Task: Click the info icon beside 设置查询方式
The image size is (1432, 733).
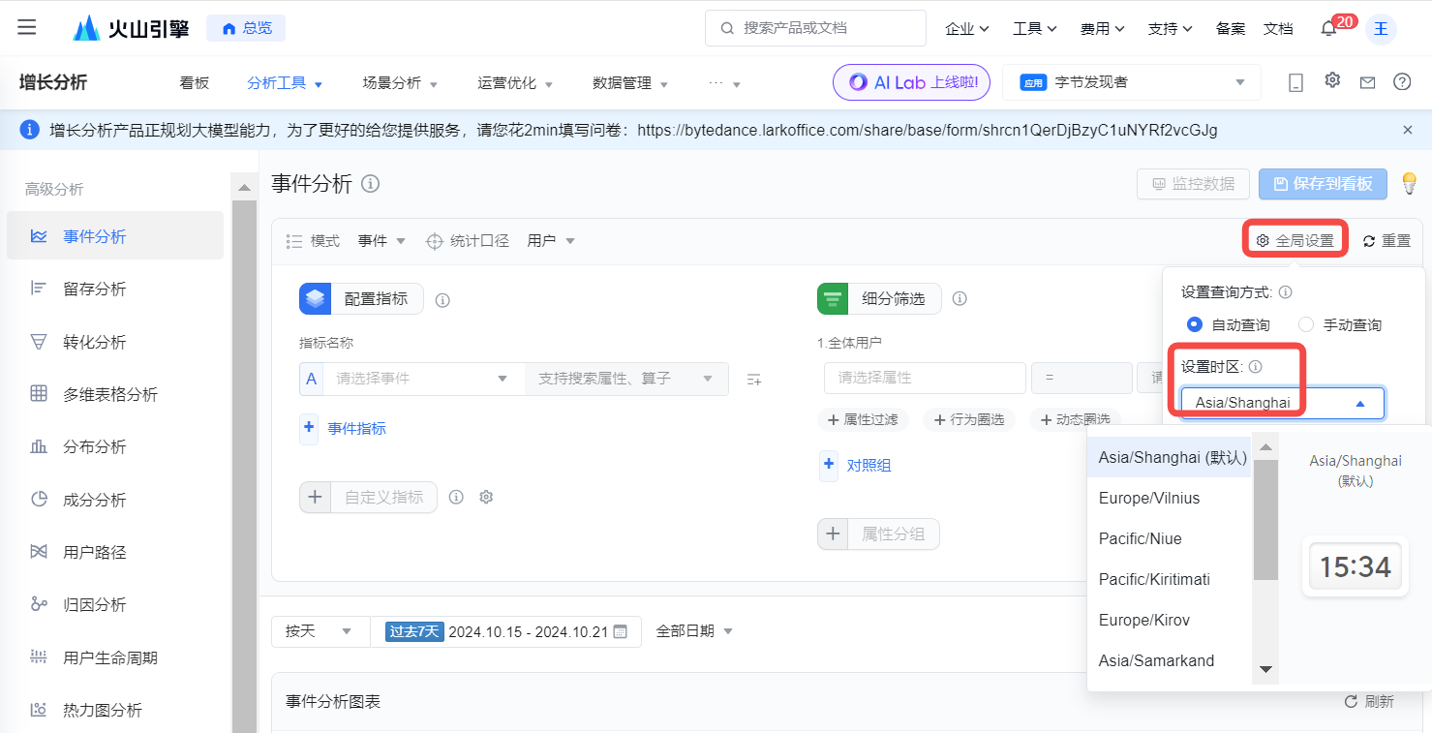Action: click(1285, 291)
